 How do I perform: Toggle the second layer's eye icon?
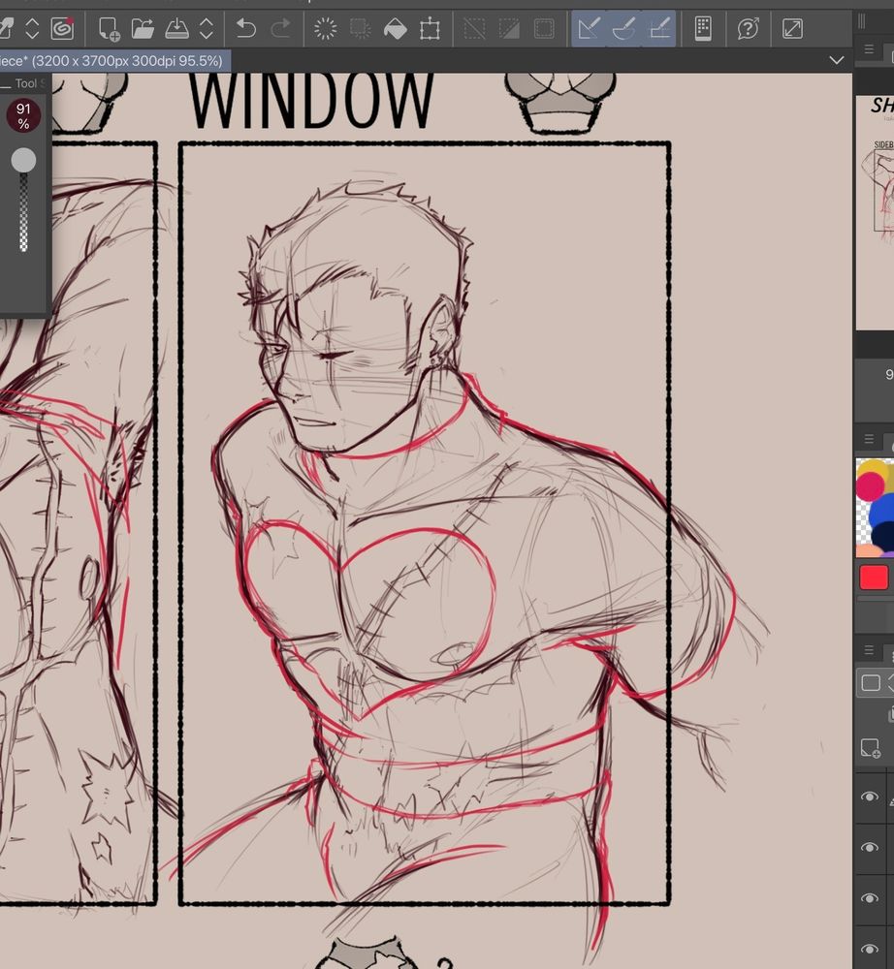click(869, 847)
